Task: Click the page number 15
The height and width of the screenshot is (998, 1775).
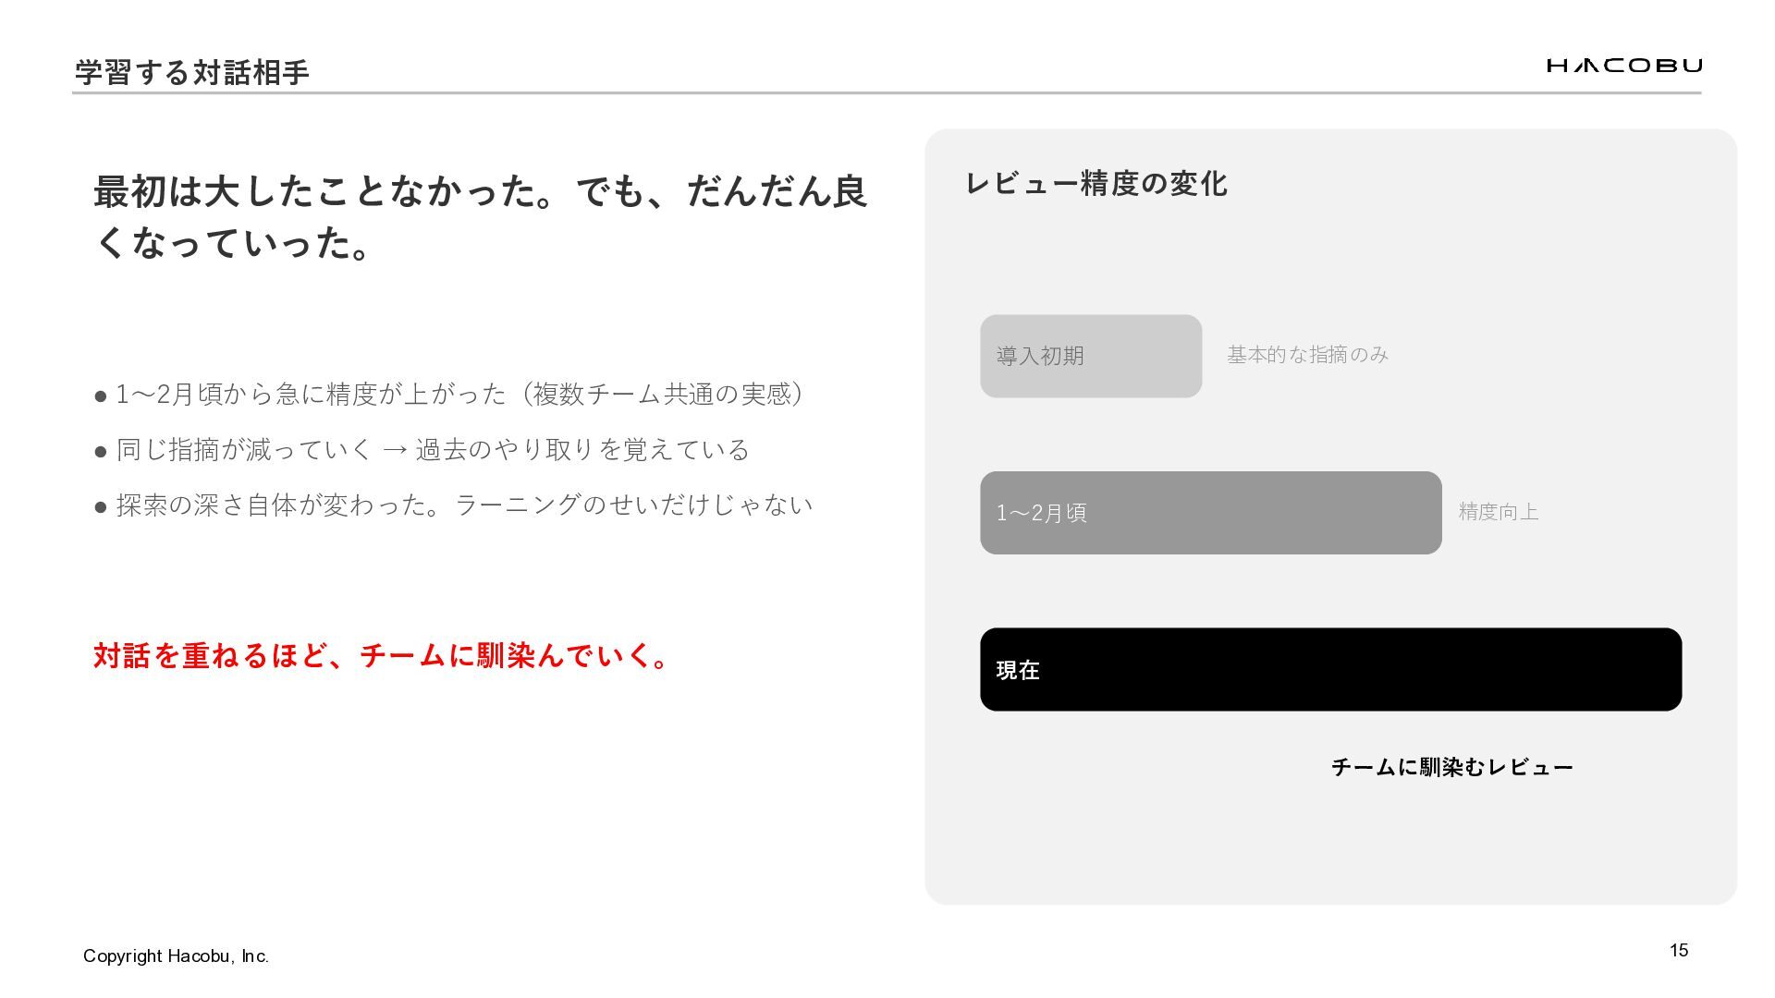Action: coord(1678,950)
